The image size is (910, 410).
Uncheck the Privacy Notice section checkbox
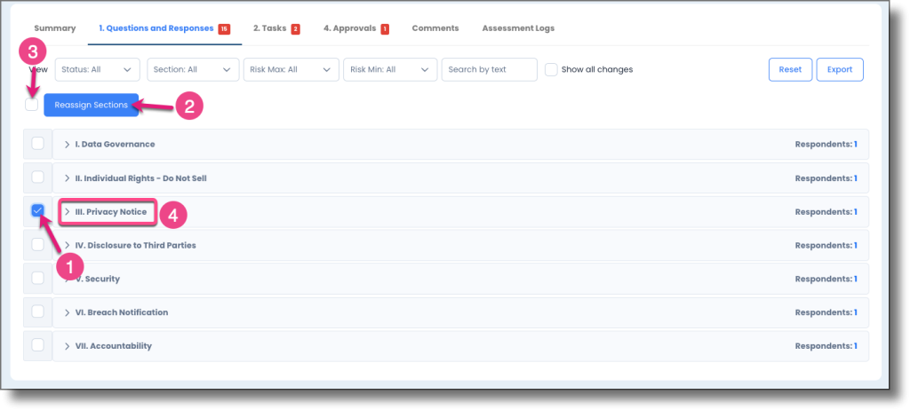pos(37,210)
